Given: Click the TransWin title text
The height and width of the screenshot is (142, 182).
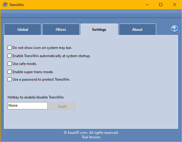Looking at the screenshot, I should coord(16,5).
